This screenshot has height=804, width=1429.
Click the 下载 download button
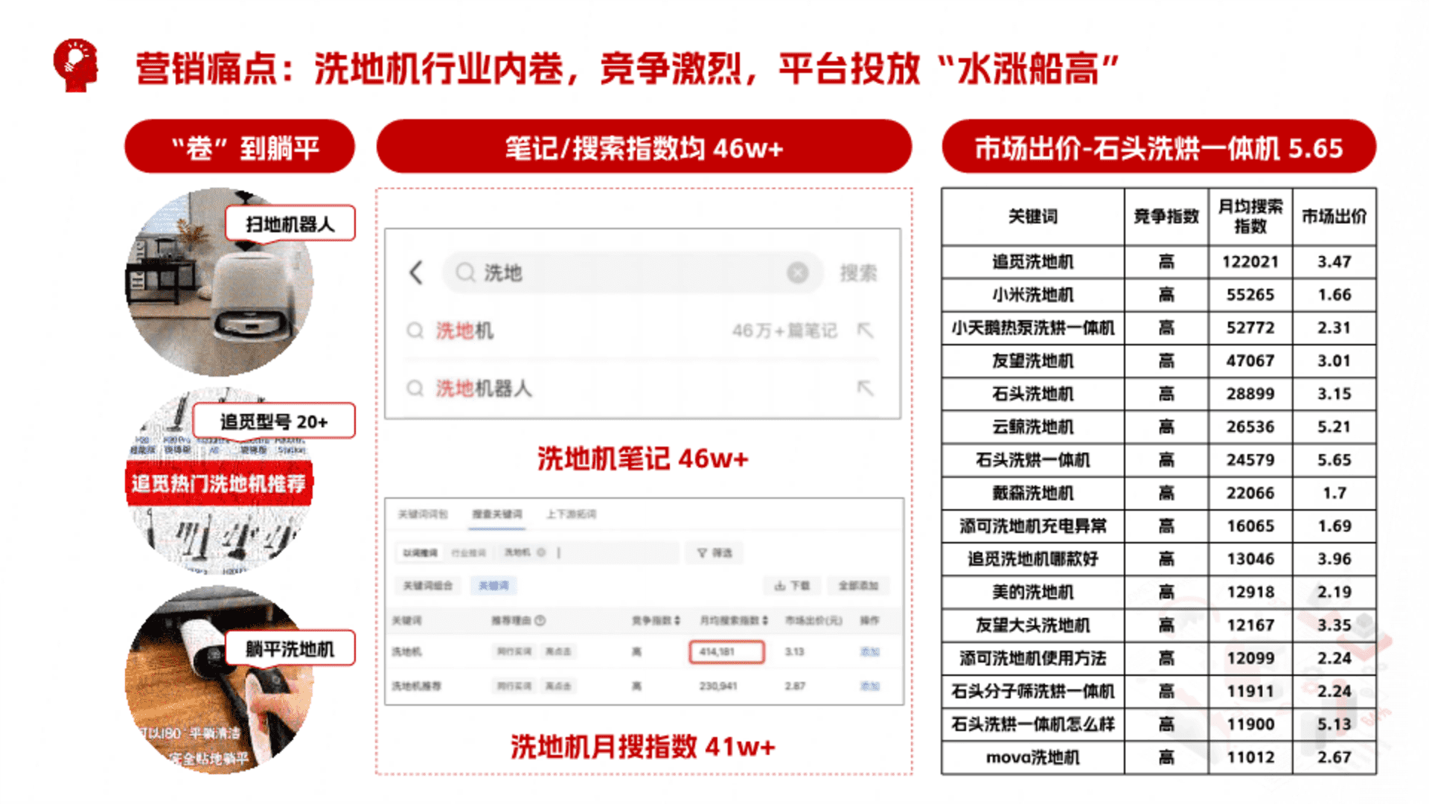pyautogui.click(x=792, y=586)
